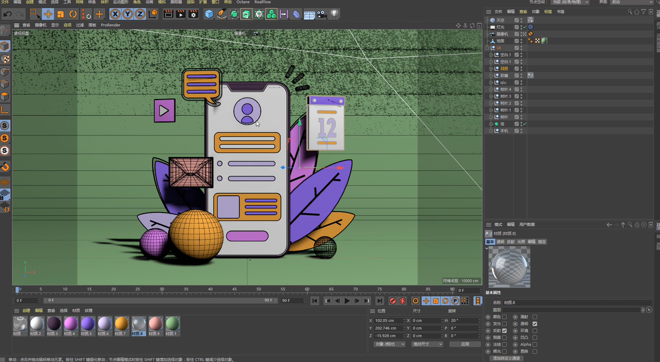660x362 pixels.
Task: Click the render view clapperboard icon
Action: pos(168,14)
